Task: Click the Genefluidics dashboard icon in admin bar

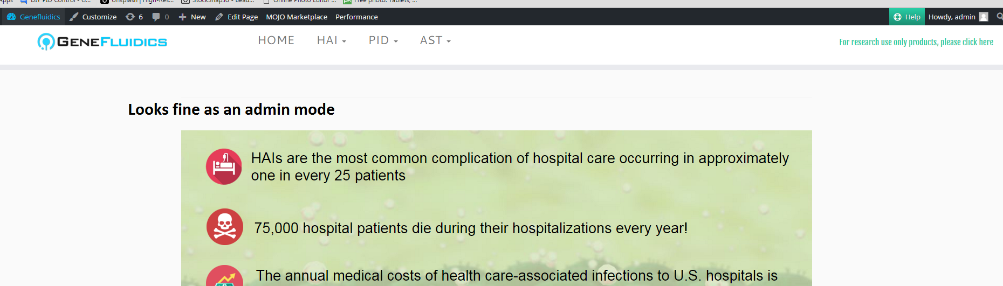Action: (11, 17)
